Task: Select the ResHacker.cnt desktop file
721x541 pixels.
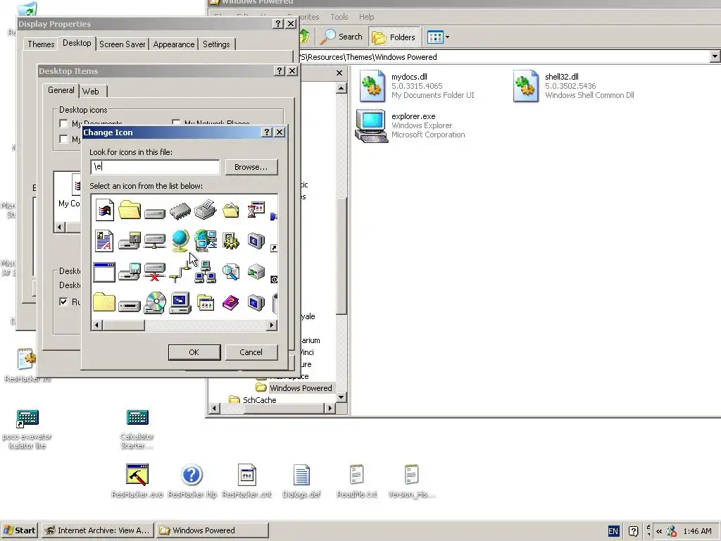Action: (x=247, y=481)
